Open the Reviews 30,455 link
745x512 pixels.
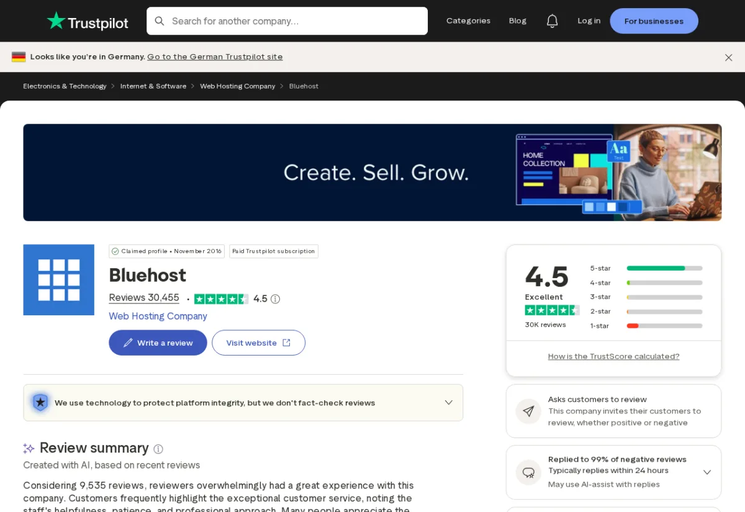[x=144, y=298]
